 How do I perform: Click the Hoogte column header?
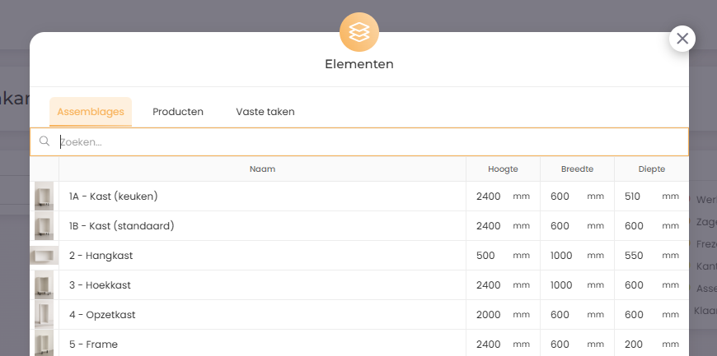click(503, 169)
